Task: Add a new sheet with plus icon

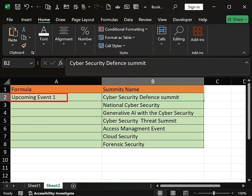Action: pos(73,186)
